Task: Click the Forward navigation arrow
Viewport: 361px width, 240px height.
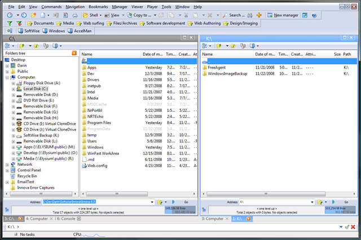Action: (24, 15)
